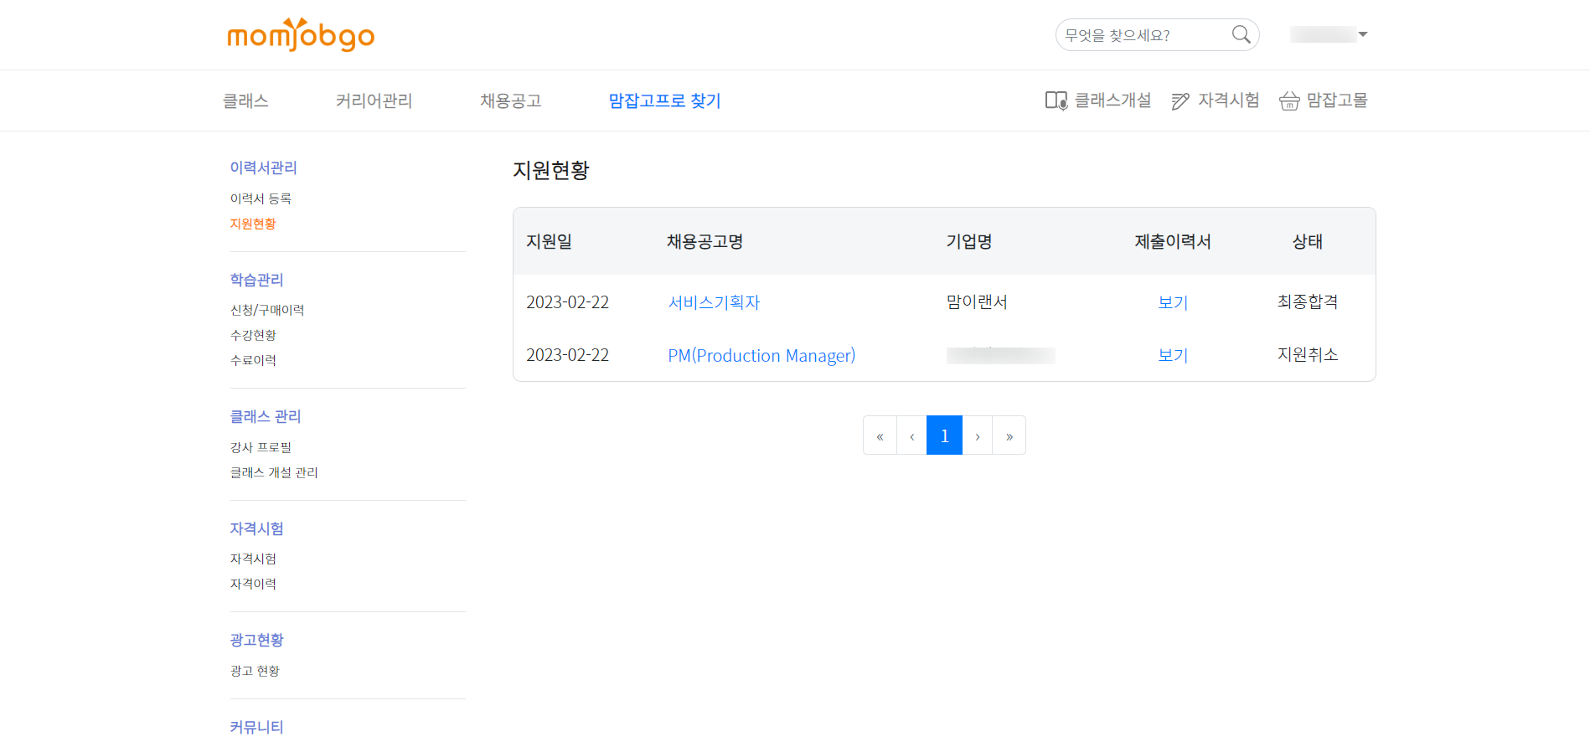Screen dimensions: 1590x747
Task: Select page 1 in pagination
Action: [944, 435]
